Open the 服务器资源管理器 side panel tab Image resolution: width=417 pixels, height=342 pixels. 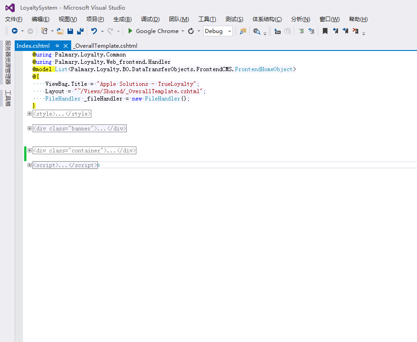(x=8, y=62)
